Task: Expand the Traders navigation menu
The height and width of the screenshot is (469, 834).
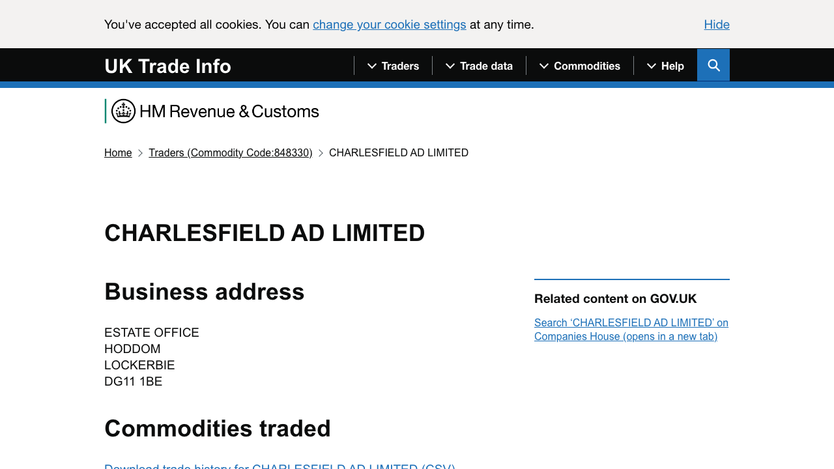Action: pyautogui.click(x=400, y=66)
